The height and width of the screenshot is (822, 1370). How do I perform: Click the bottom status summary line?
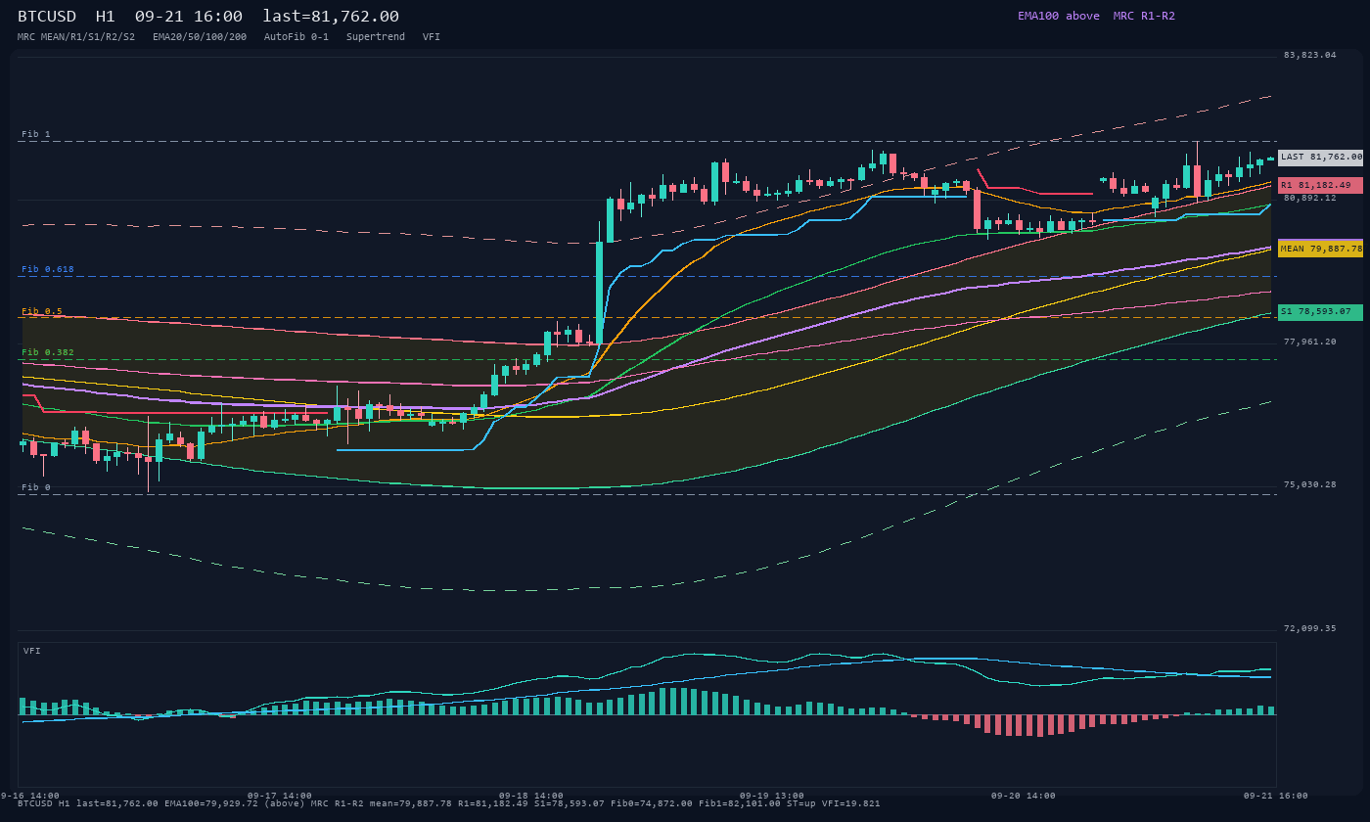point(449,803)
